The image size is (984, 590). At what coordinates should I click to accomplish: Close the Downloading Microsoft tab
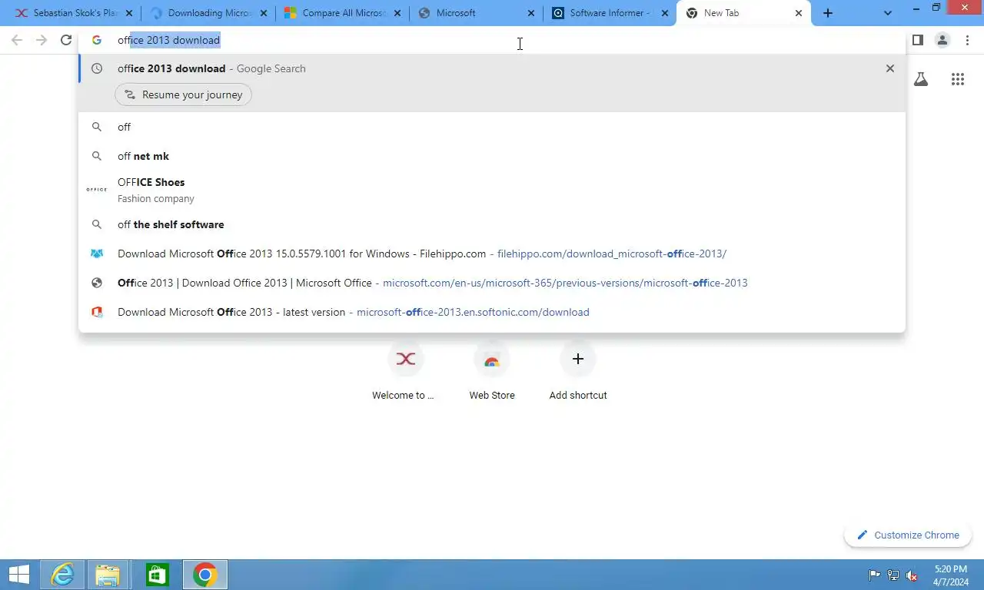[x=264, y=13]
